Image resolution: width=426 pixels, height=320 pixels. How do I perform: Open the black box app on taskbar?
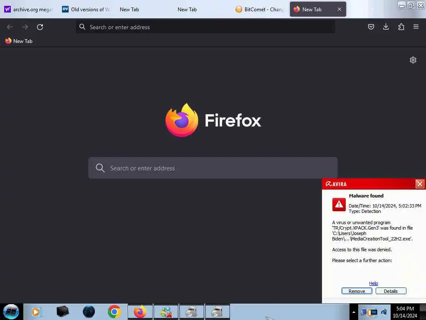[62, 312]
